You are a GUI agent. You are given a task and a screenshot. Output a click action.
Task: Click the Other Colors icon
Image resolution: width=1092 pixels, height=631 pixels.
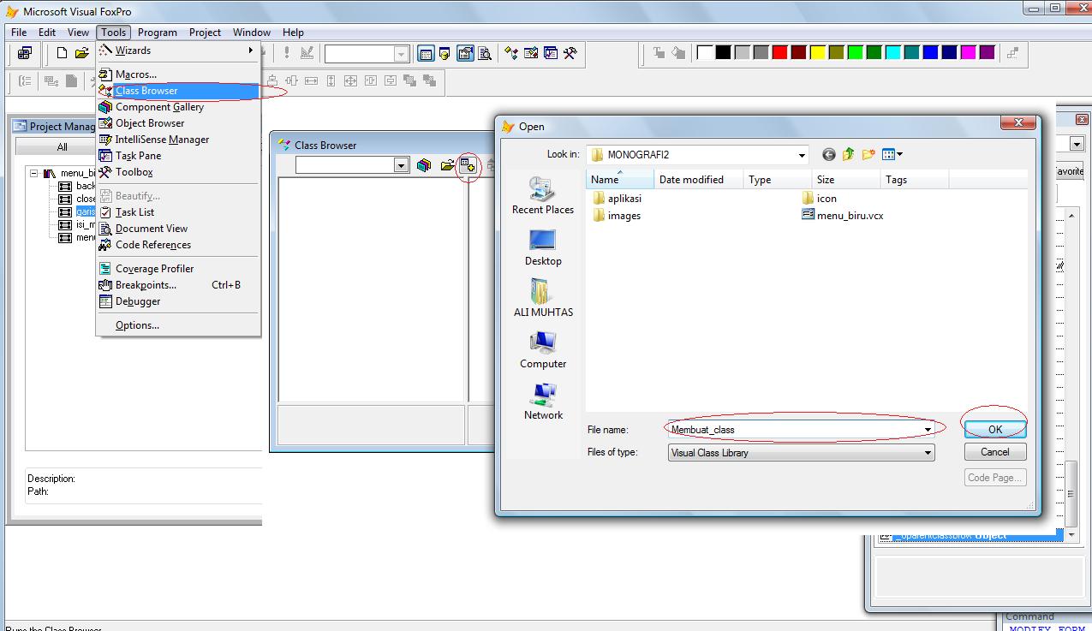coord(1013,53)
